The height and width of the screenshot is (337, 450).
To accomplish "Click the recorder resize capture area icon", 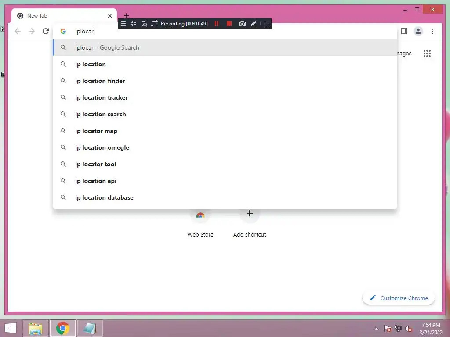I will coord(154,24).
